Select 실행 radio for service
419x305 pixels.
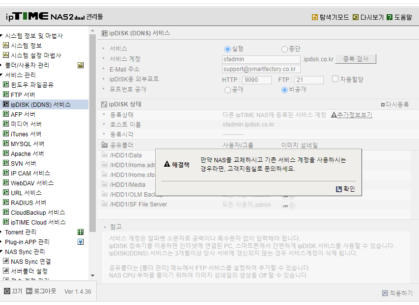[x=227, y=49]
